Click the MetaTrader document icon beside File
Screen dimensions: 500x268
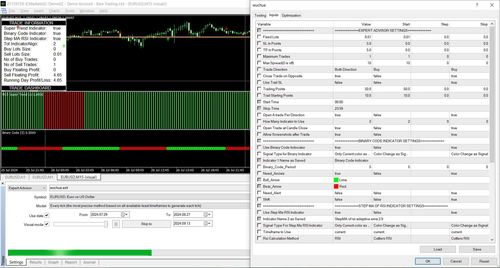click(x=4, y=11)
